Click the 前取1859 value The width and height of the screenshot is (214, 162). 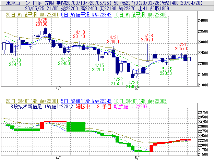pyautogui.click(x=159, y=9)
